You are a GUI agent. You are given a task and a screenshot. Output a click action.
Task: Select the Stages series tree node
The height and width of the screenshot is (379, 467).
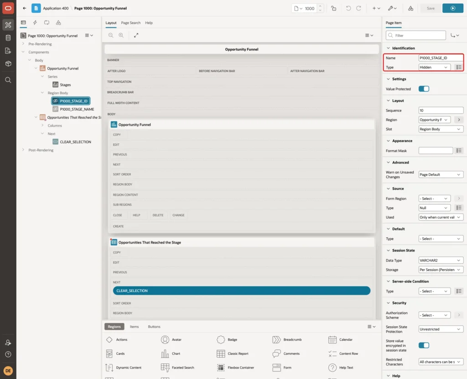65,85
